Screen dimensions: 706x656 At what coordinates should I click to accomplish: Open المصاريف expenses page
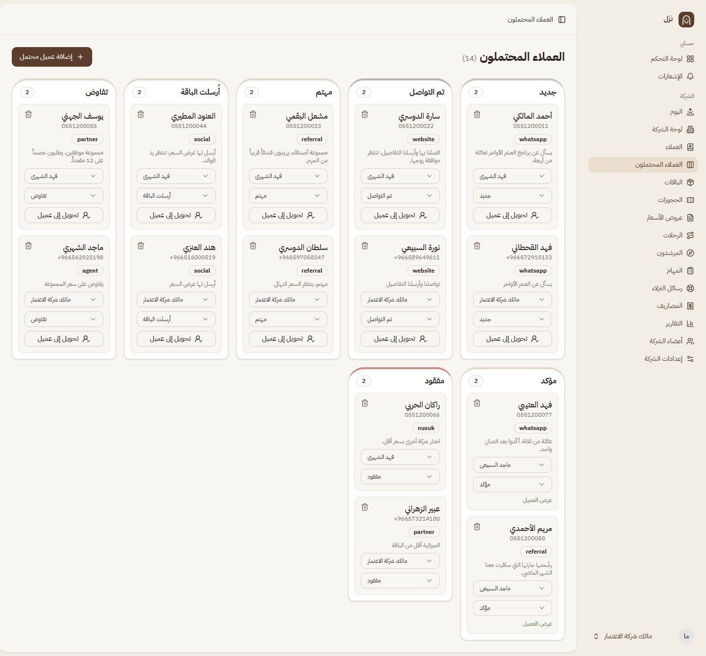(643, 306)
